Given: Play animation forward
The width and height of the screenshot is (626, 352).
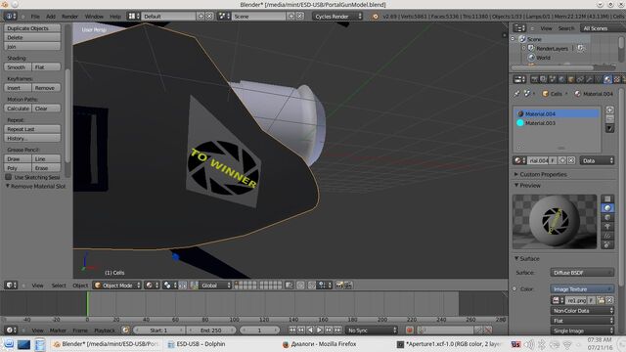Looking at the screenshot, I should coord(319,330).
